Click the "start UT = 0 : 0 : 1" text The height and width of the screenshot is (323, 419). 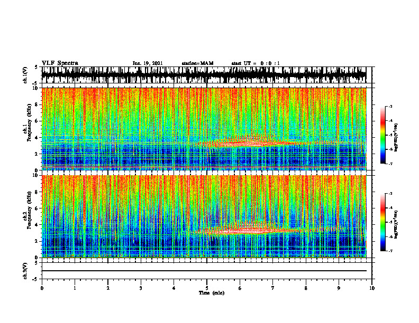tap(256, 63)
